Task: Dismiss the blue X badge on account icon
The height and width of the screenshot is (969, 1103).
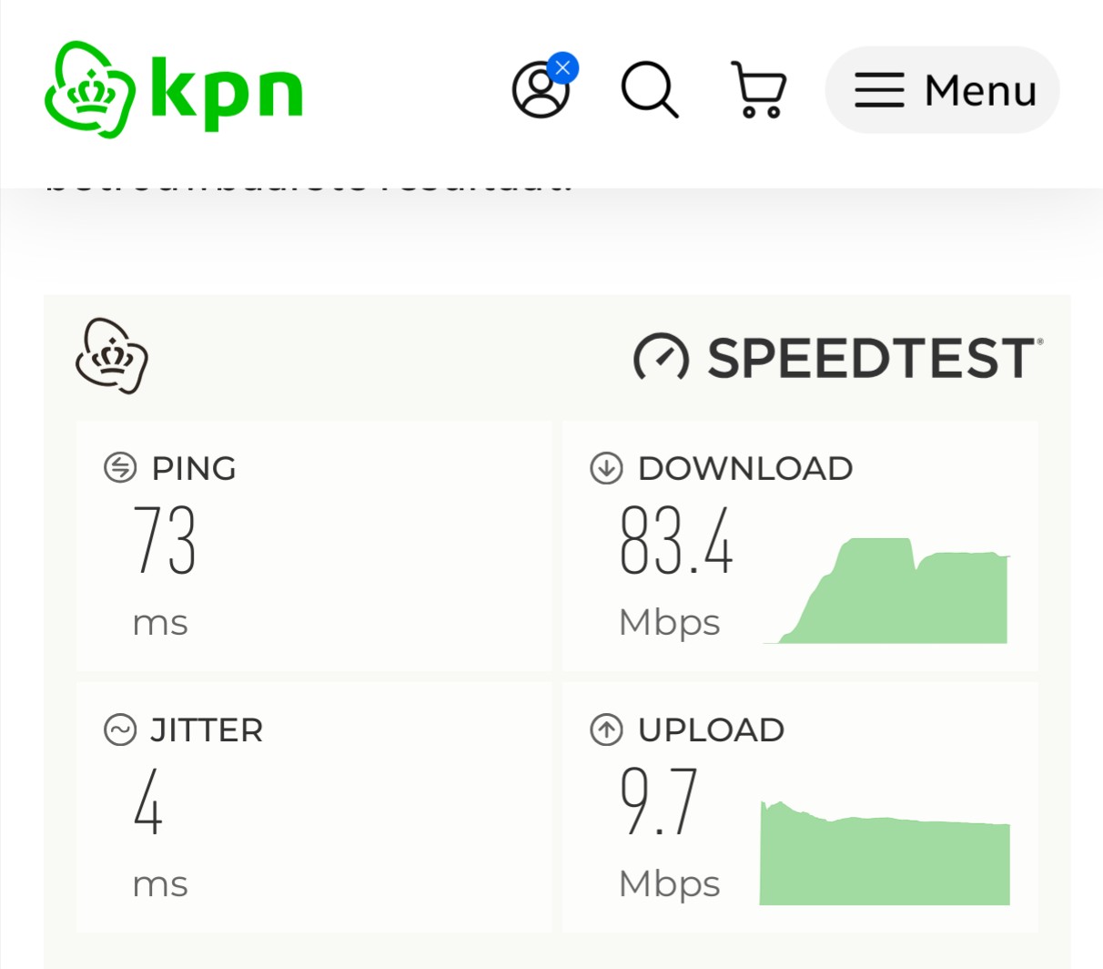Action: [562, 67]
